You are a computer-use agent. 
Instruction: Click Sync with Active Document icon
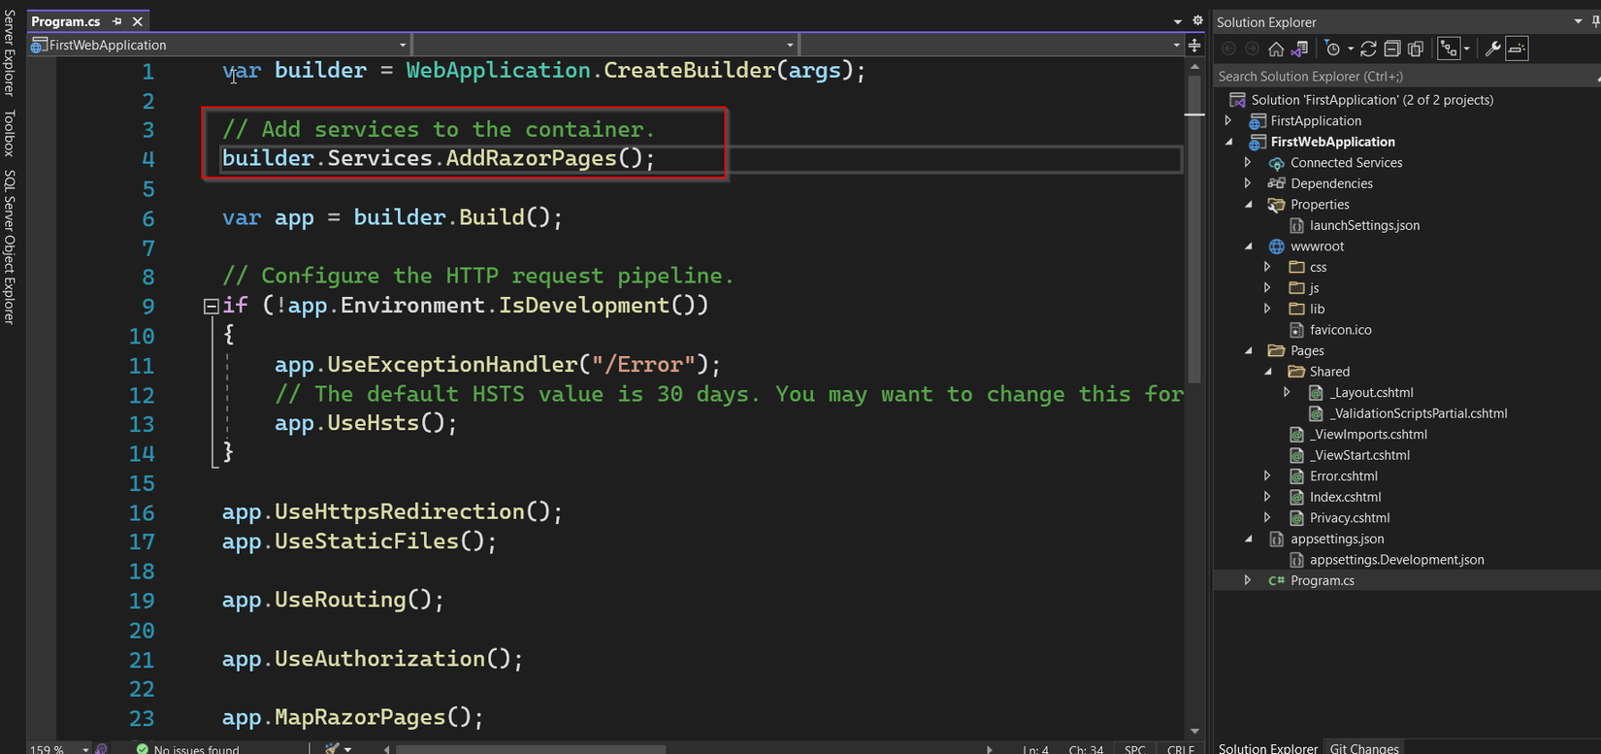[1368, 49]
